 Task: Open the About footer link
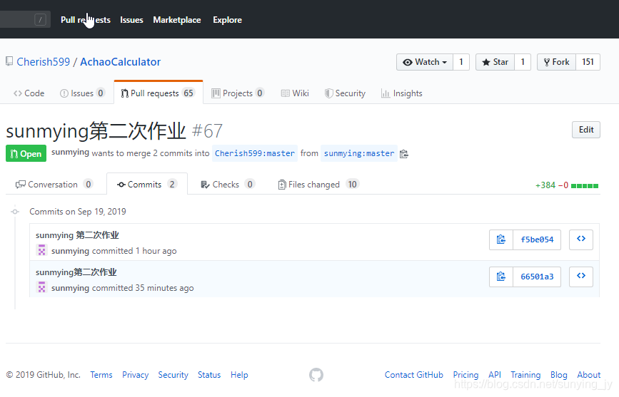pyautogui.click(x=589, y=375)
